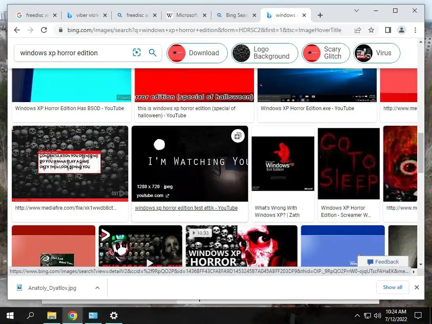Open 'windows xp horror edition test ettik' link

tap(186, 208)
